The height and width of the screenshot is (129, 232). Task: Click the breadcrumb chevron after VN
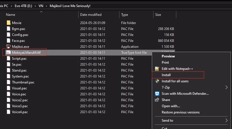pos(46,6)
